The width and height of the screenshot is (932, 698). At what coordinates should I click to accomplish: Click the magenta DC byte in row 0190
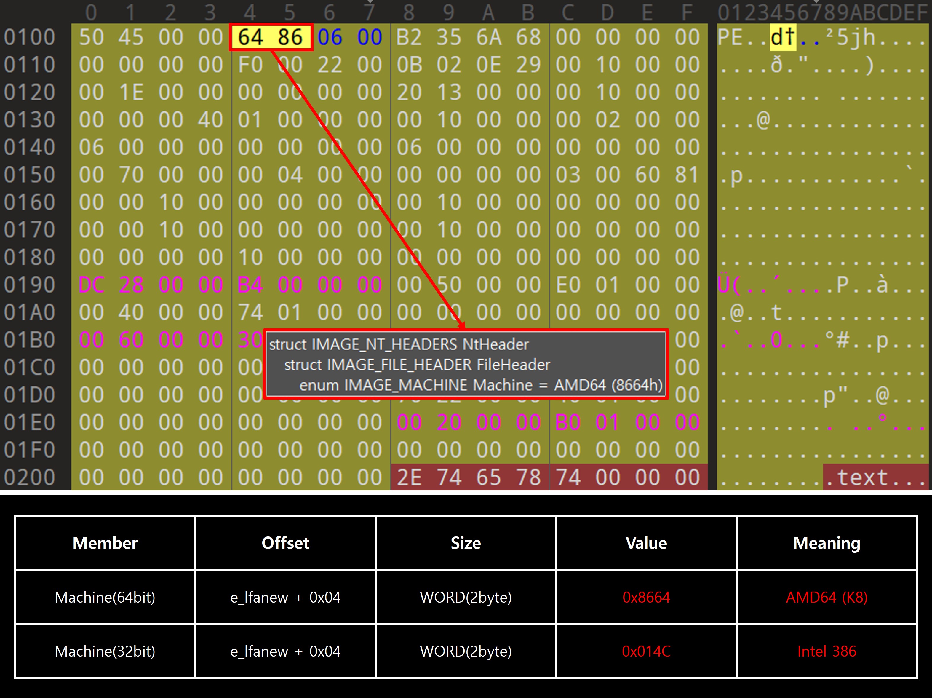(x=91, y=285)
